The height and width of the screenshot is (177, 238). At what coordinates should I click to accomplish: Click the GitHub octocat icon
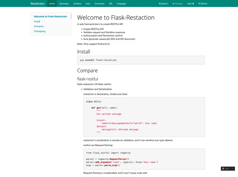pos(200,4)
